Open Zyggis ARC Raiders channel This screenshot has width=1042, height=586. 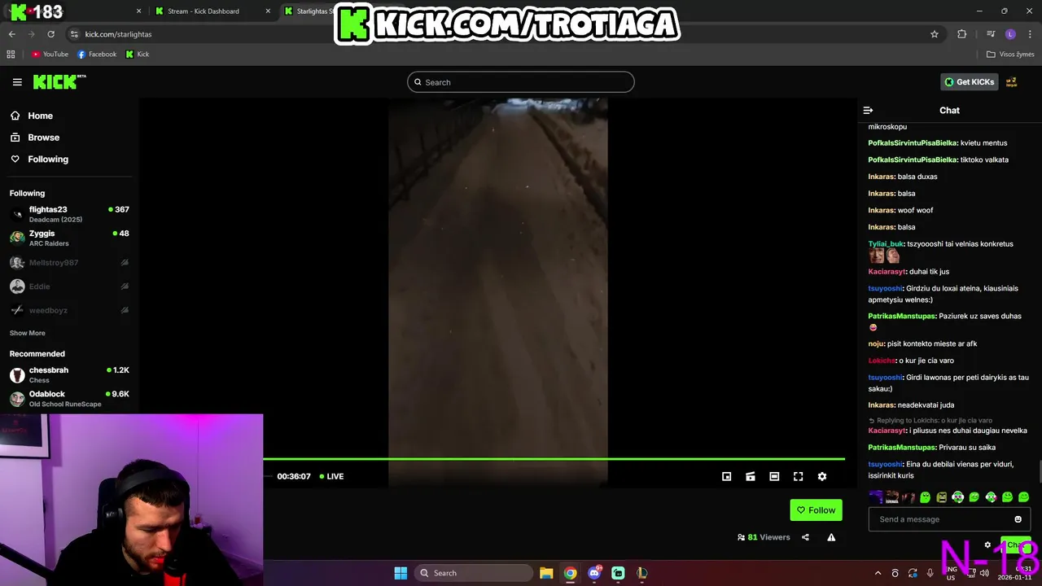point(69,238)
